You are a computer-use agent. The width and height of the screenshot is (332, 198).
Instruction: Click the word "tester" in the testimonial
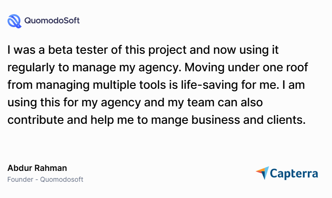pos(91,50)
